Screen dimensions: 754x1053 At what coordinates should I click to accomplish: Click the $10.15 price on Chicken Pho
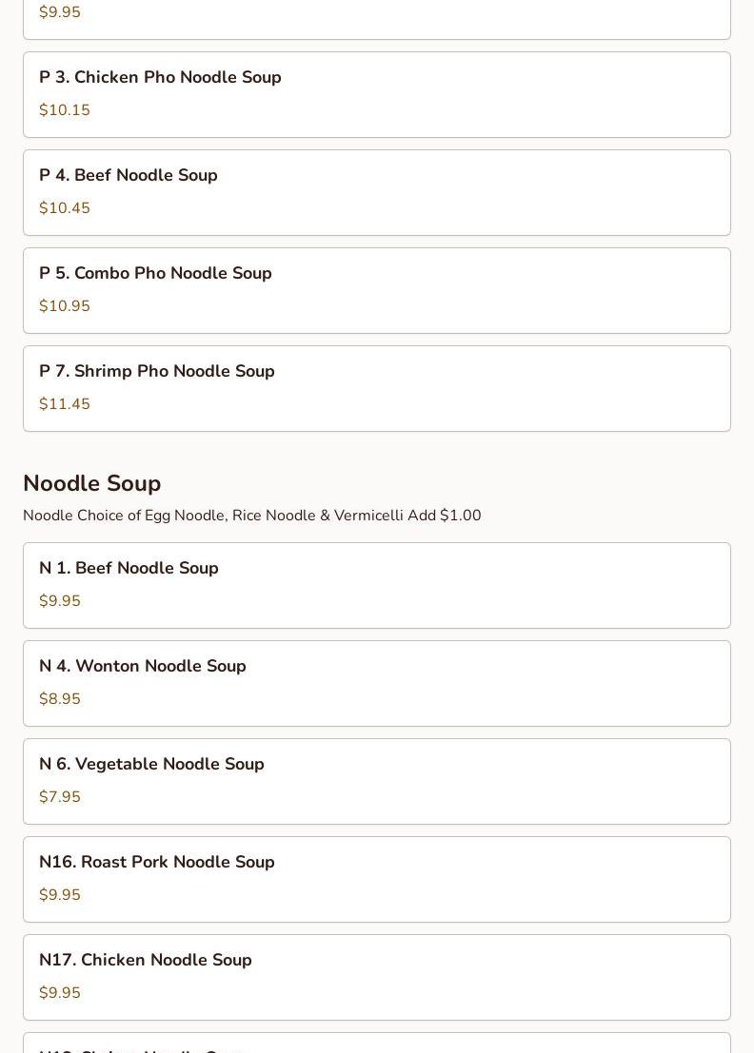[65, 110]
